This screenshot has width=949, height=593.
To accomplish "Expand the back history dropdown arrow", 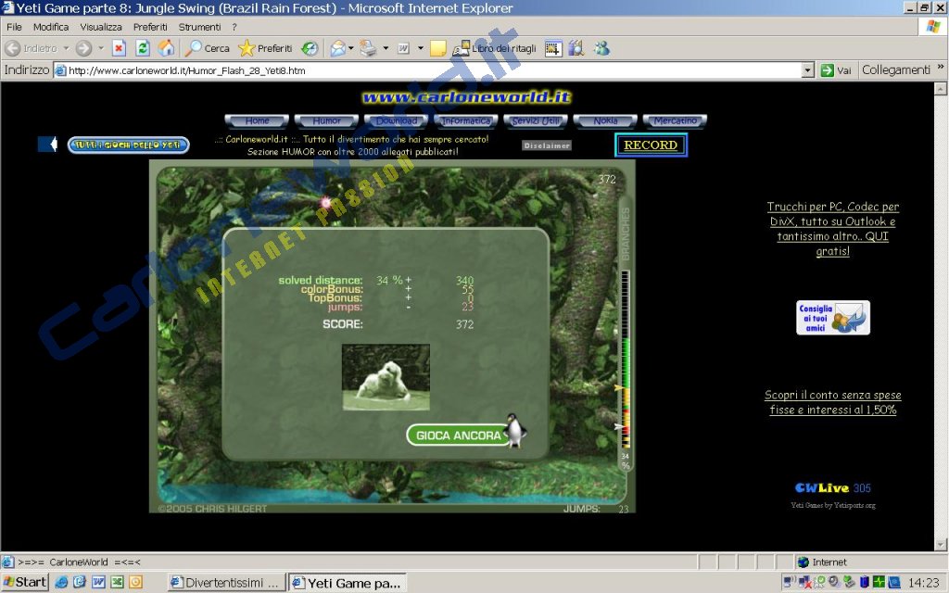I will tap(66, 48).
